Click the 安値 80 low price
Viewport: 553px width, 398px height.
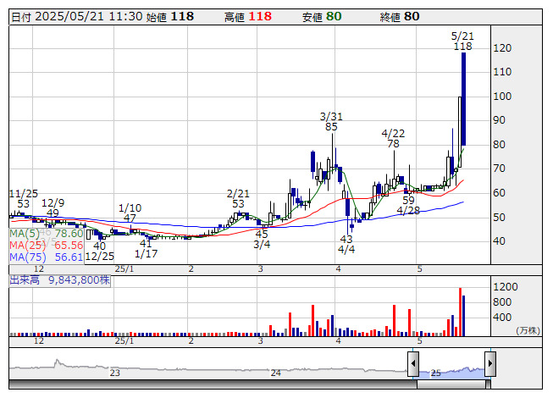click(322, 17)
